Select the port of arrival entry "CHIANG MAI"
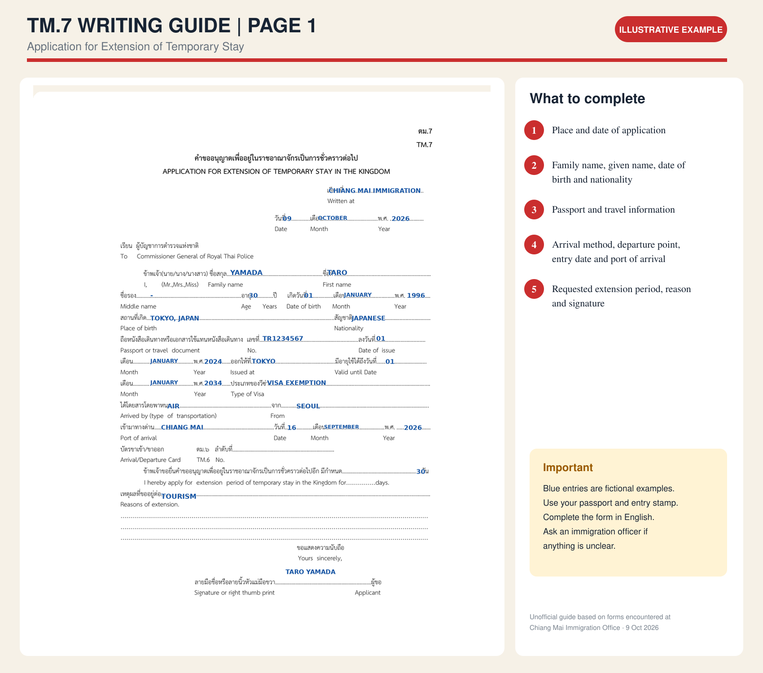The height and width of the screenshot is (673, 763). (182, 427)
